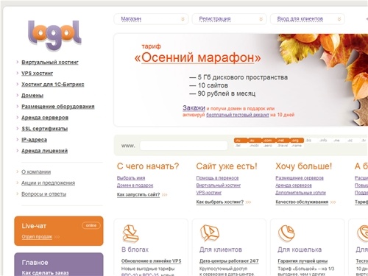Image resolution: width=368 pixels, height=276 pixels.
Task: Click the 'Закажи' link in the banner
Action: (194, 107)
